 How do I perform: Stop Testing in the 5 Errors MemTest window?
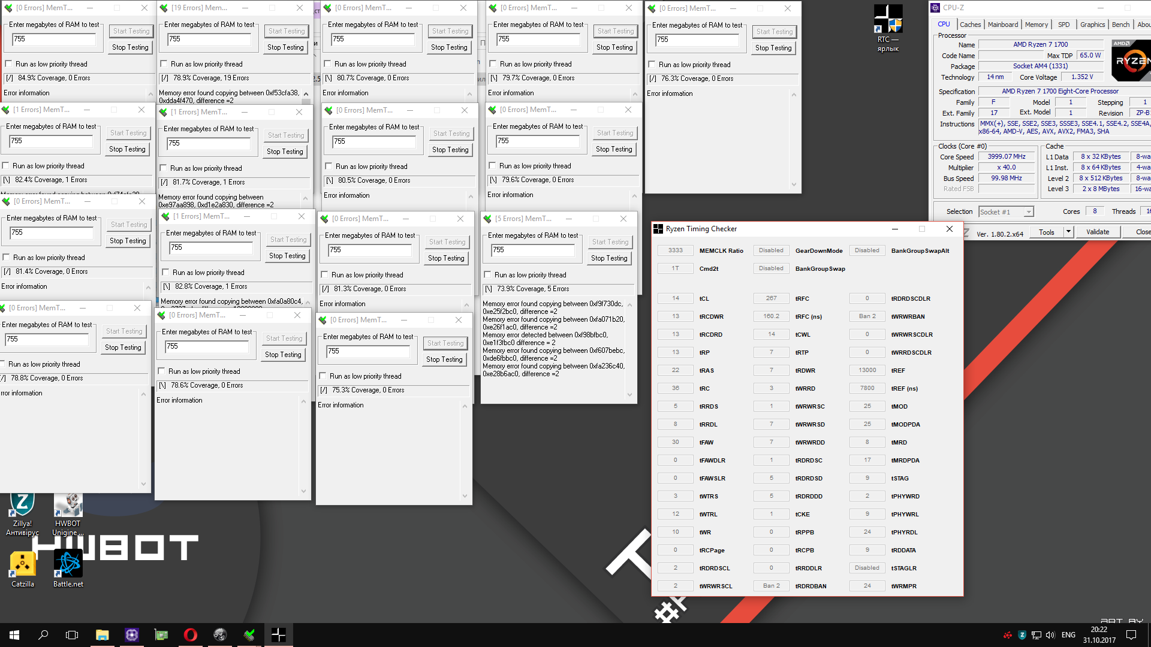coord(609,258)
